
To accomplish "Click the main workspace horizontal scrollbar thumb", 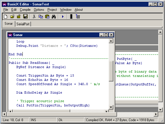I will click(x=62, y=114).
